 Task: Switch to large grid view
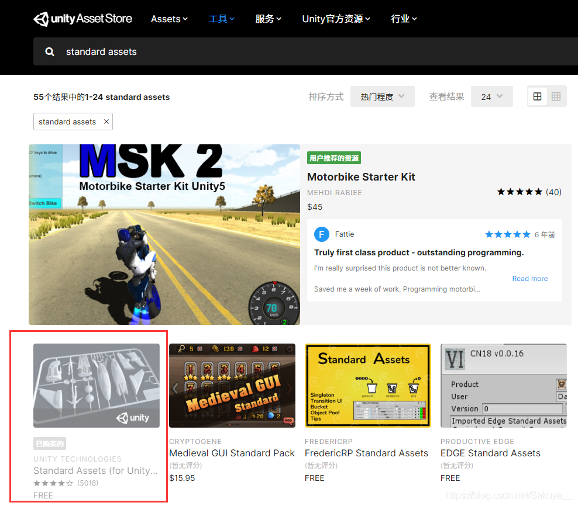[x=538, y=96]
